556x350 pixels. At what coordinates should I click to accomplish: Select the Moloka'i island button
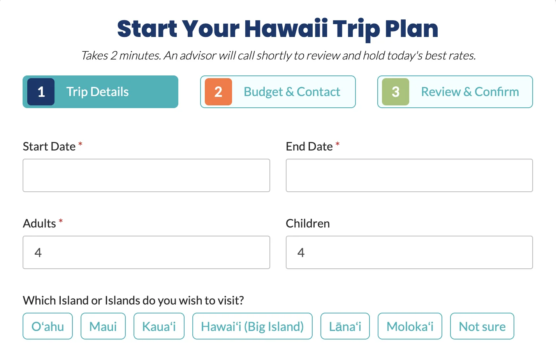tap(410, 326)
